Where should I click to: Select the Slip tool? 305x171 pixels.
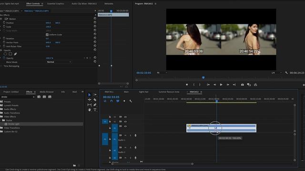90,104
